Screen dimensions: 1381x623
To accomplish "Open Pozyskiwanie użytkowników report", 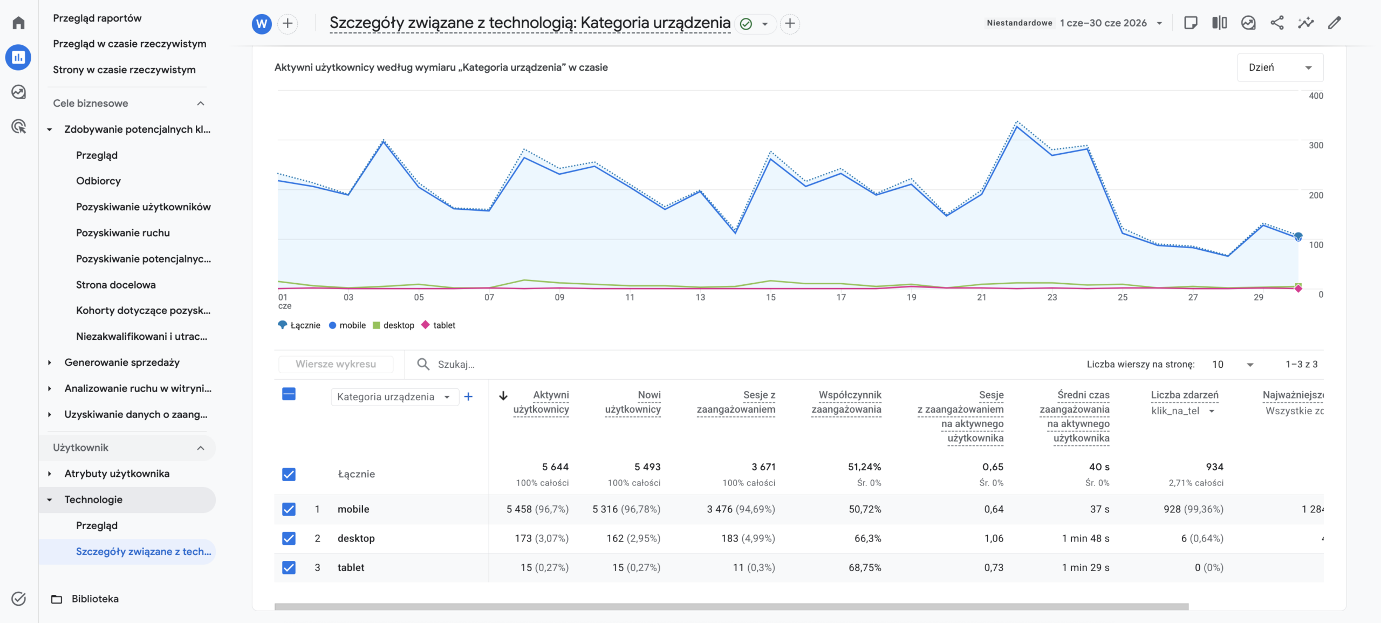I will point(143,207).
